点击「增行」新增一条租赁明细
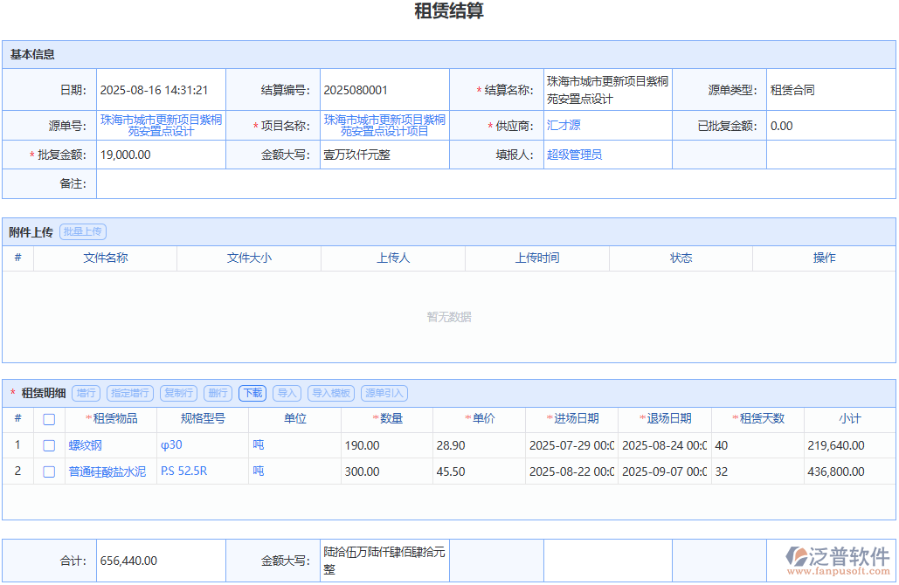 [85, 393]
